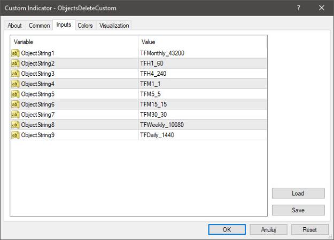Image resolution: width=334 pixels, height=240 pixels.
Task: Click the ab icon beside ObjectString2
Action: (15, 63)
